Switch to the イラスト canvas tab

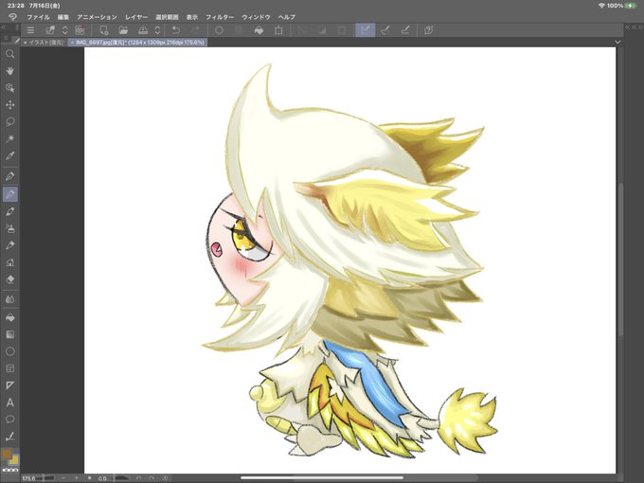coord(43,43)
